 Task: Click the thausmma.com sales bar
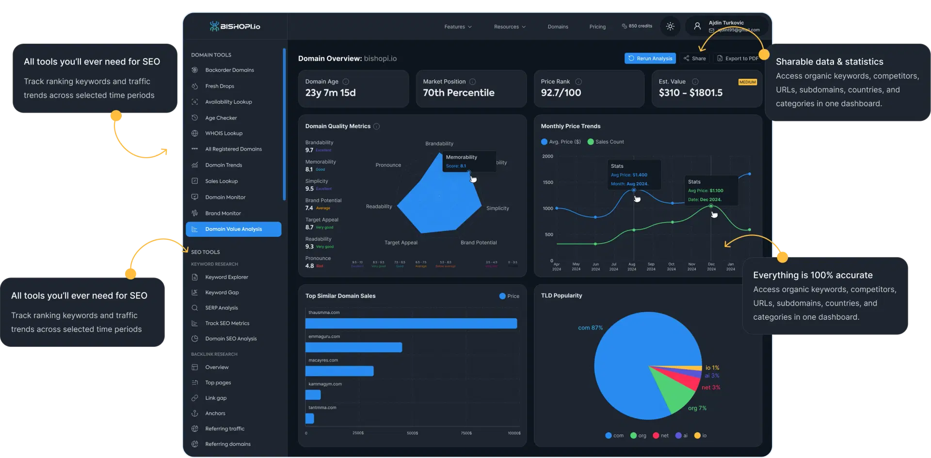[411, 324]
